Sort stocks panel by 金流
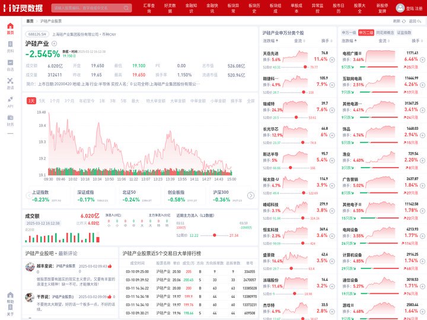This screenshot has width=427, height=320. point(299,41)
